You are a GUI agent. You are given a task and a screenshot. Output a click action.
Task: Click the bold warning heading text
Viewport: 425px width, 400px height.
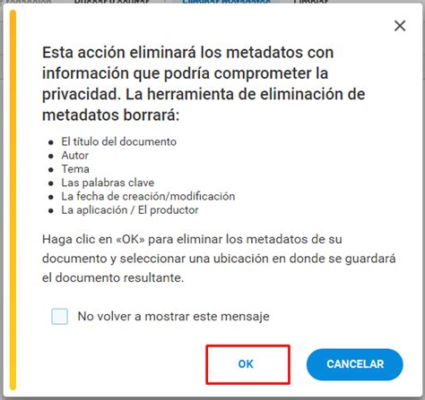click(x=204, y=83)
